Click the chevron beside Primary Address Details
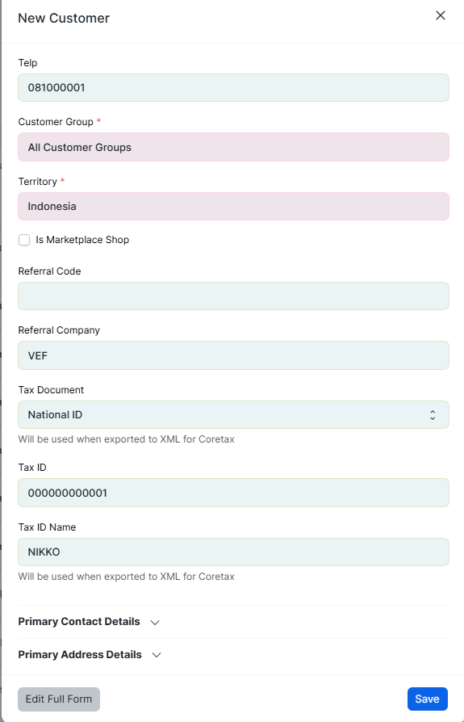 (x=157, y=655)
